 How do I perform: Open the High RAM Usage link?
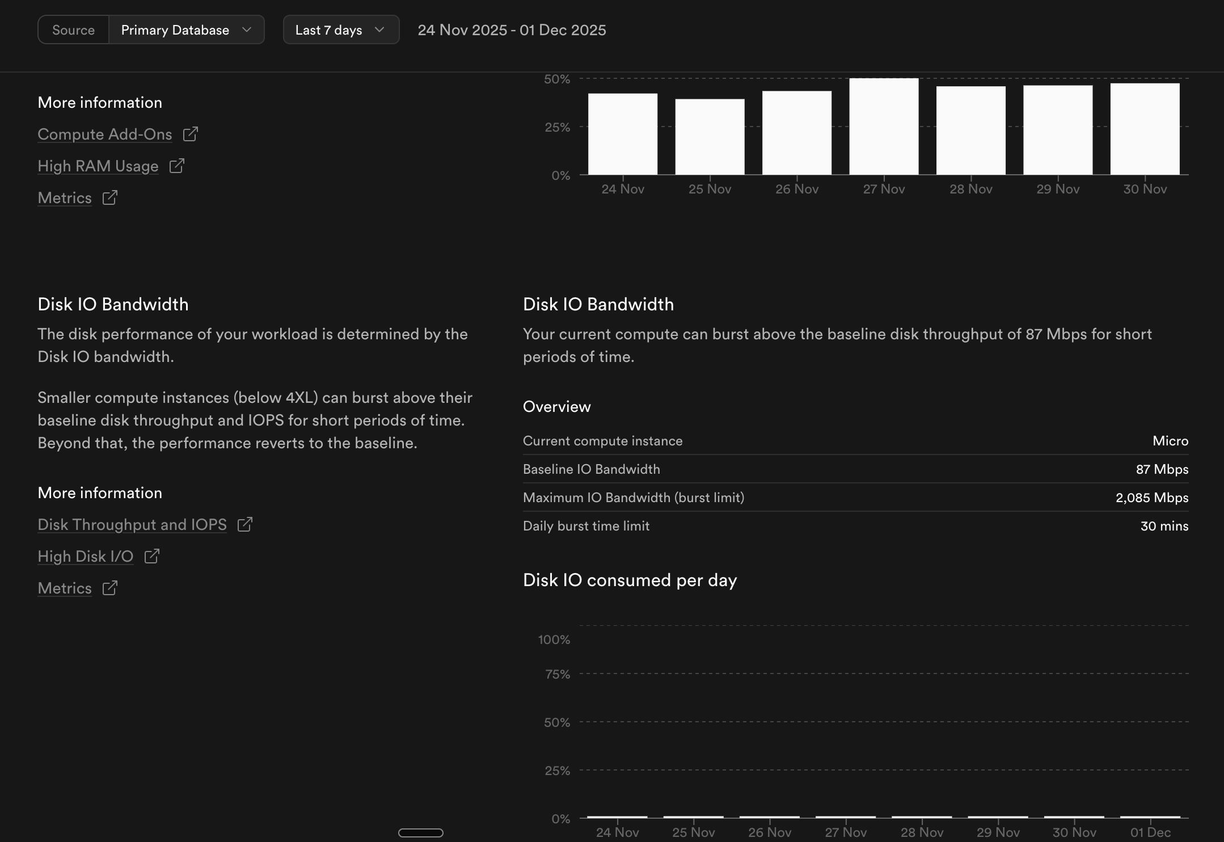pyautogui.click(x=98, y=166)
